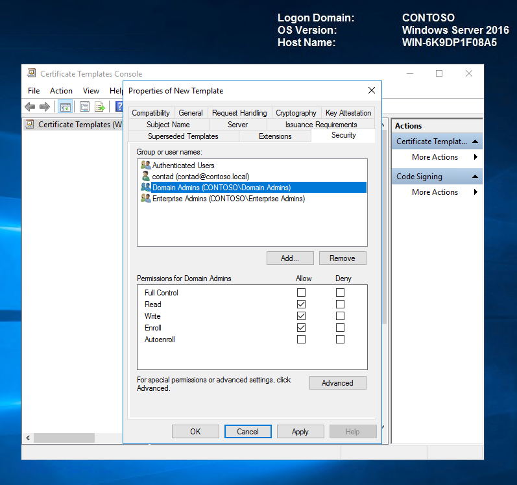The width and height of the screenshot is (517, 485).
Task: Switch to the Compatibility tab
Action: (150, 113)
